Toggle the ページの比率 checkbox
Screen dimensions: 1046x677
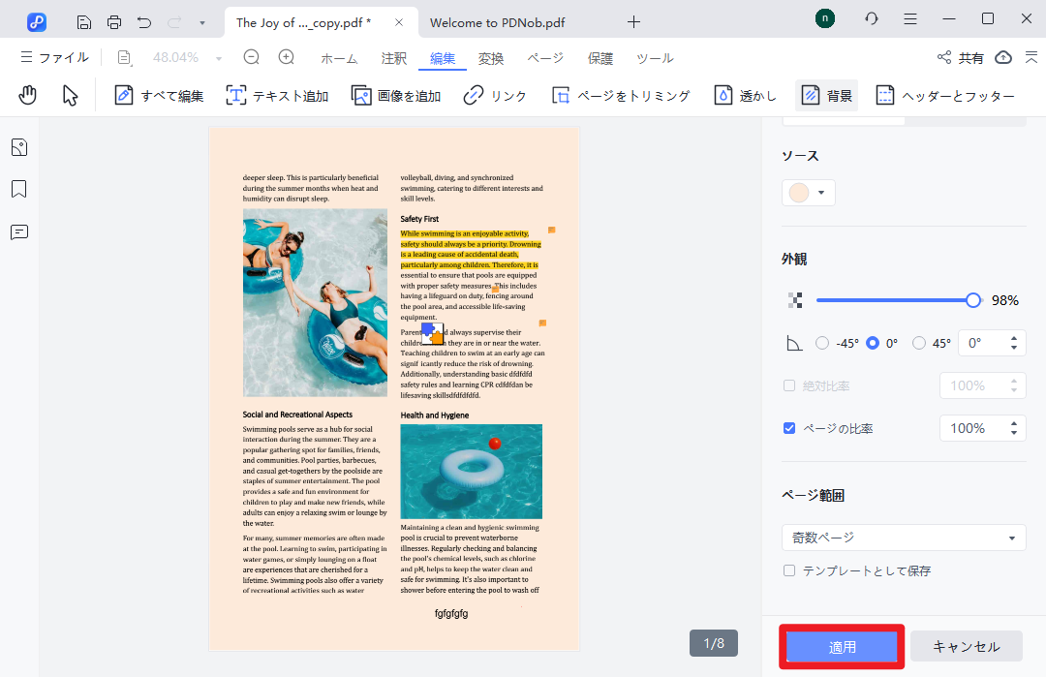point(789,428)
